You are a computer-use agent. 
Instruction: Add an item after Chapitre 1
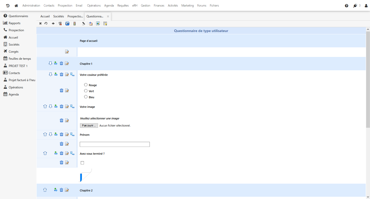click(x=56, y=63)
